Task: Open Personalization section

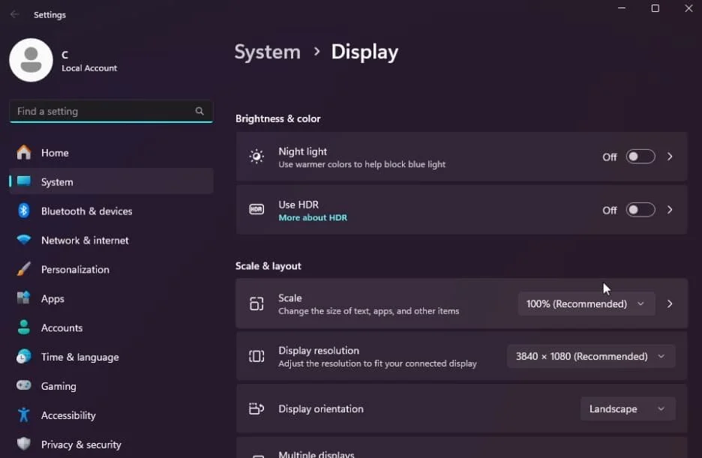Action: (111, 269)
